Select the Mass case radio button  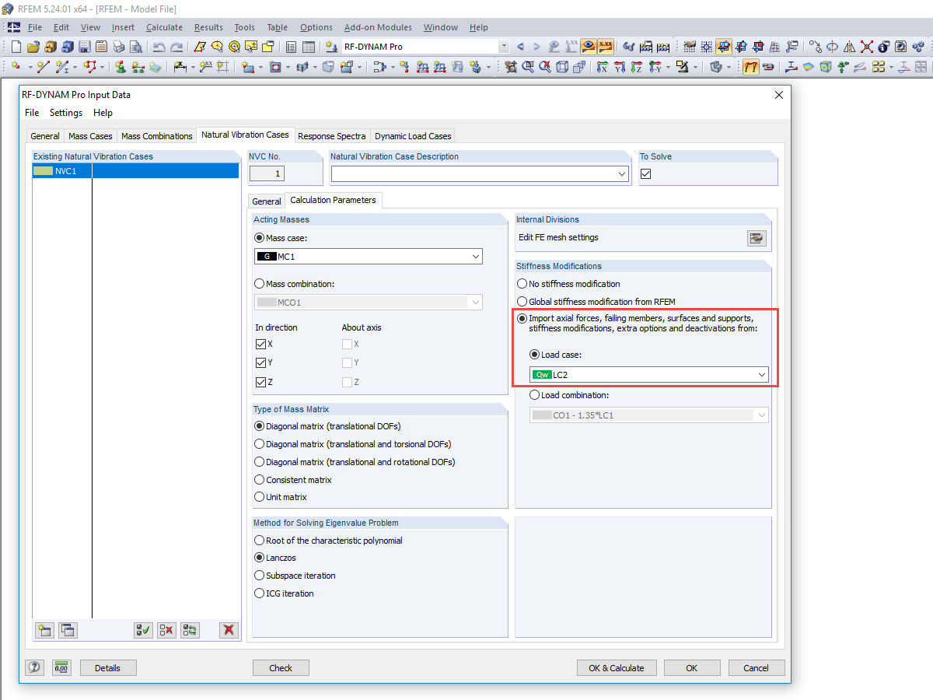[x=260, y=238]
